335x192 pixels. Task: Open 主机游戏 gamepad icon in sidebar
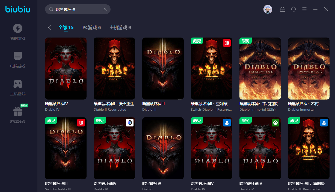tap(18, 84)
